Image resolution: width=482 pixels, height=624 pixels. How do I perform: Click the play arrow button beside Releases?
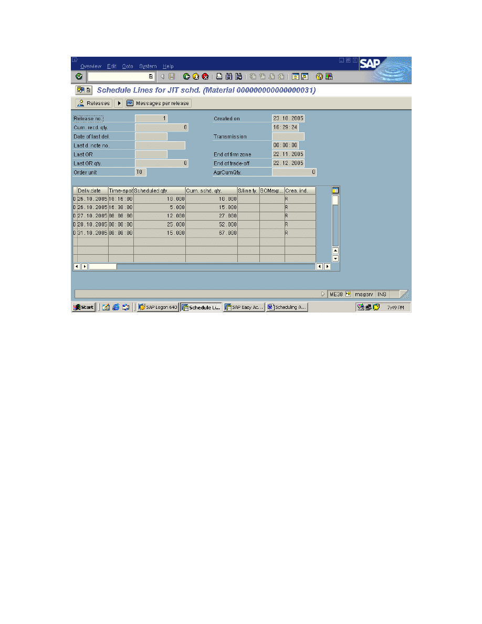119,103
